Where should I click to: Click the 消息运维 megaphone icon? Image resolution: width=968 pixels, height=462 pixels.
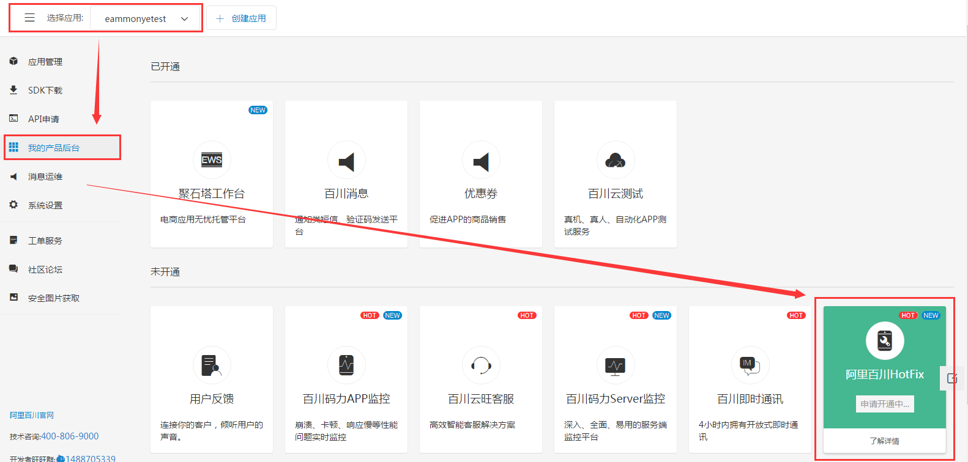click(13, 177)
